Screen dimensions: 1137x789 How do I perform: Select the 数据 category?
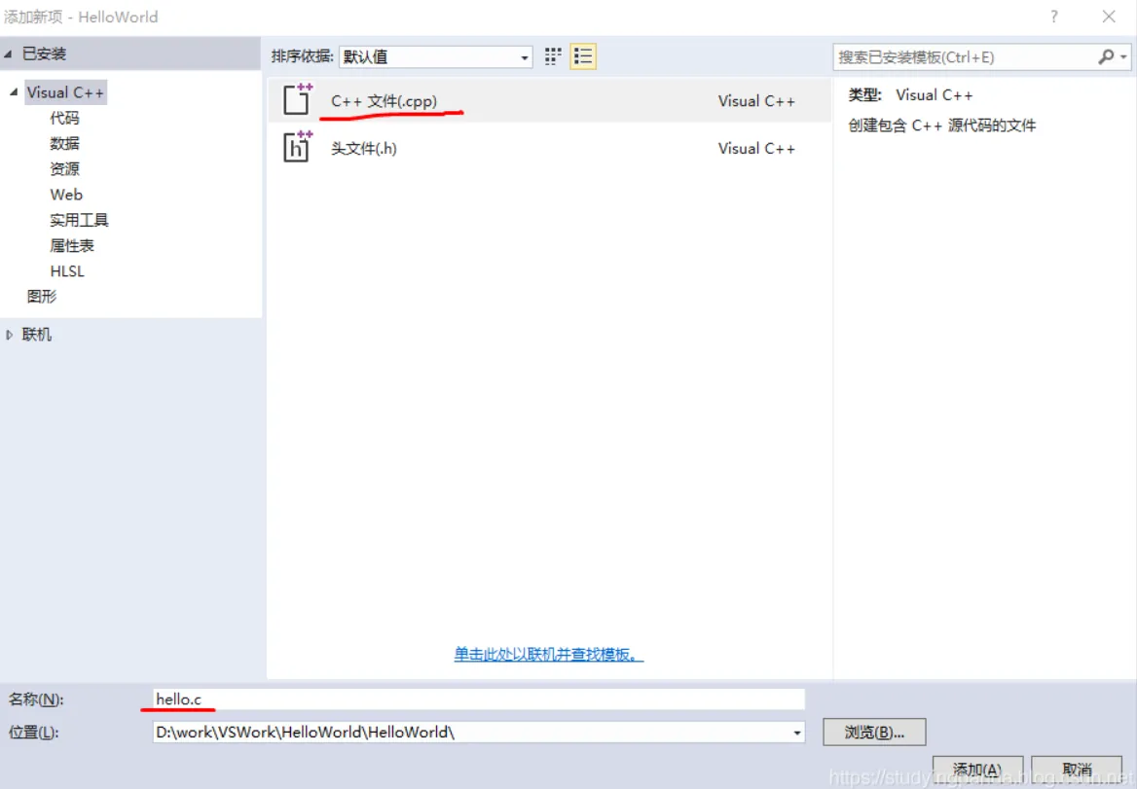click(x=64, y=143)
